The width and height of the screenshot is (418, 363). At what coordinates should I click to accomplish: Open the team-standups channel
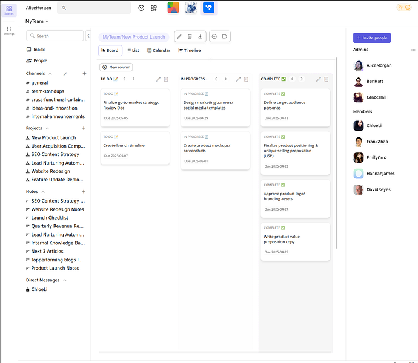pyautogui.click(x=45, y=91)
